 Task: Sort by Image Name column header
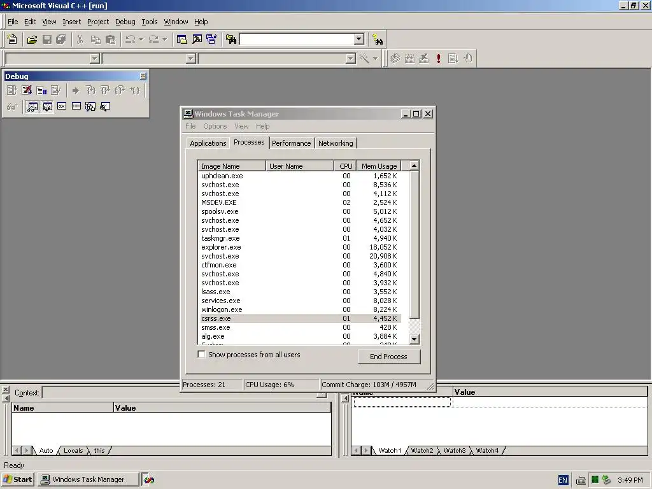pyautogui.click(x=232, y=166)
